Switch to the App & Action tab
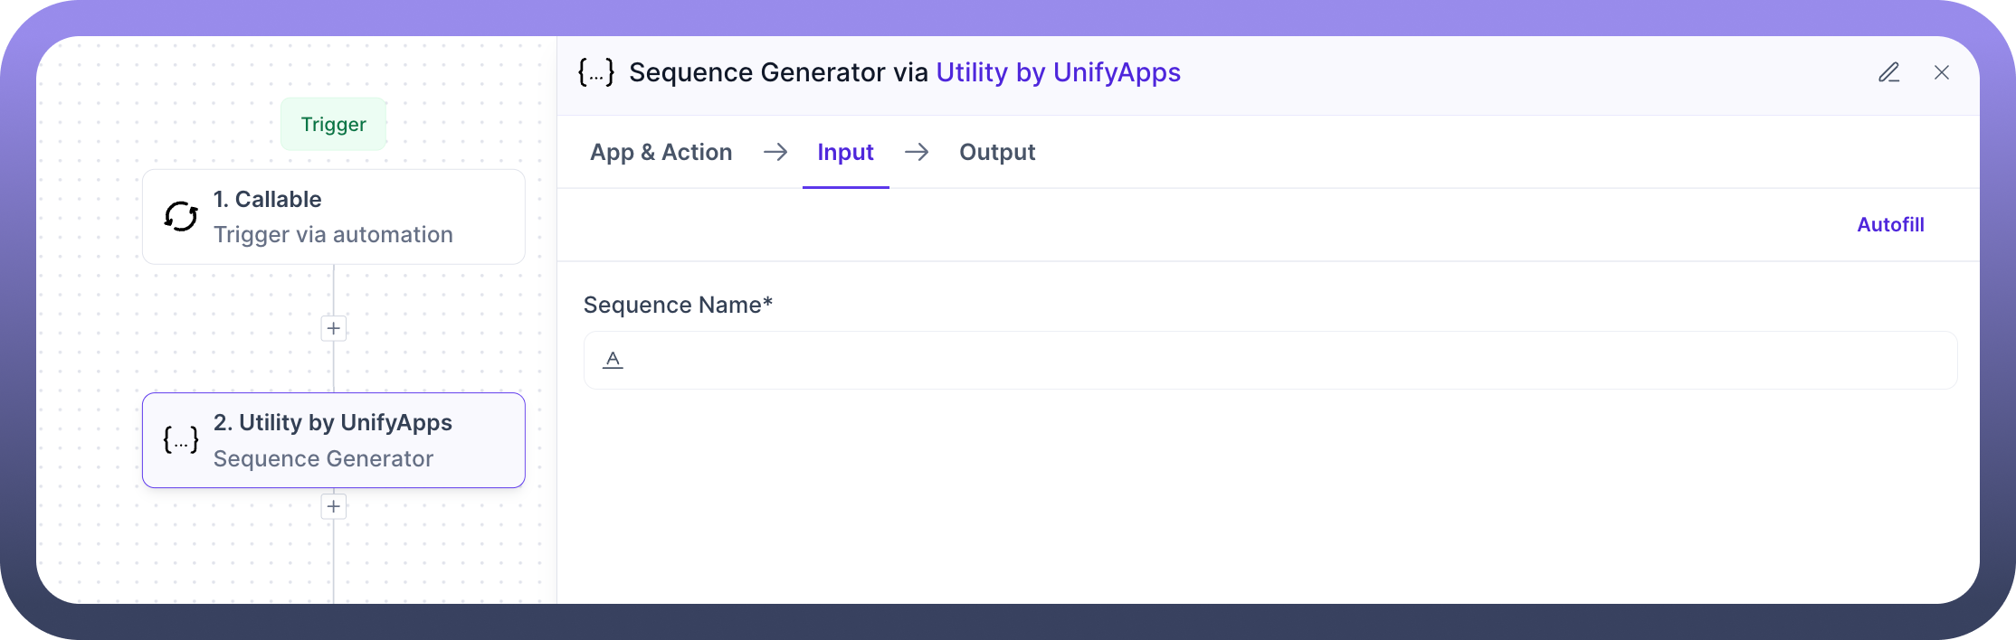2016x640 pixels. (661, 152)
